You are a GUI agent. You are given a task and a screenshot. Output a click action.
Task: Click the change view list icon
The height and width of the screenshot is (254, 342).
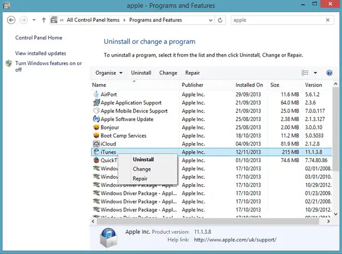point(305,73)
